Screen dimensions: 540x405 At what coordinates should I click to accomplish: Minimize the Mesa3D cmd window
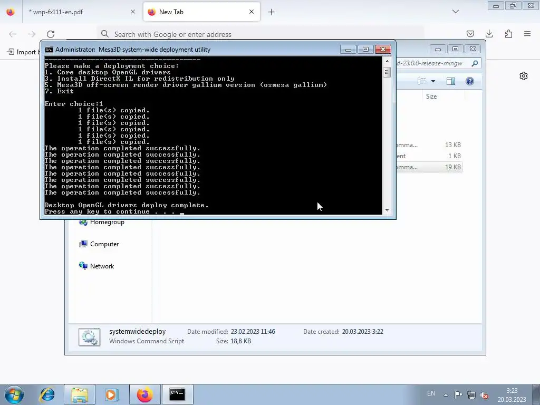click(x=348, y=50)
